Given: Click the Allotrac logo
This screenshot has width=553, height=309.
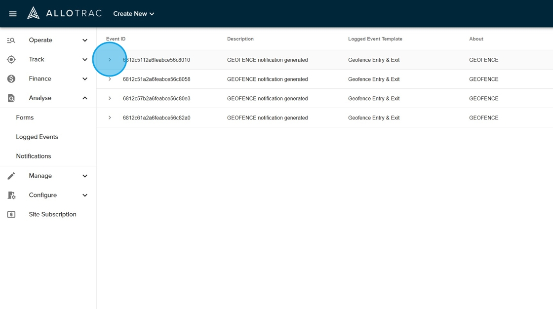Looking at the screenshot, I should tap(64, 13).
